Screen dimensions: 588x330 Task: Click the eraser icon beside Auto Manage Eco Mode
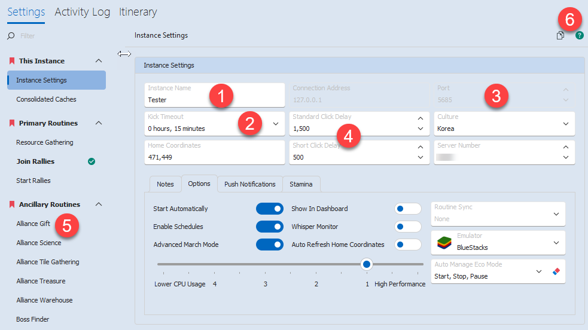pyautogui.click(x=556, y=271)
